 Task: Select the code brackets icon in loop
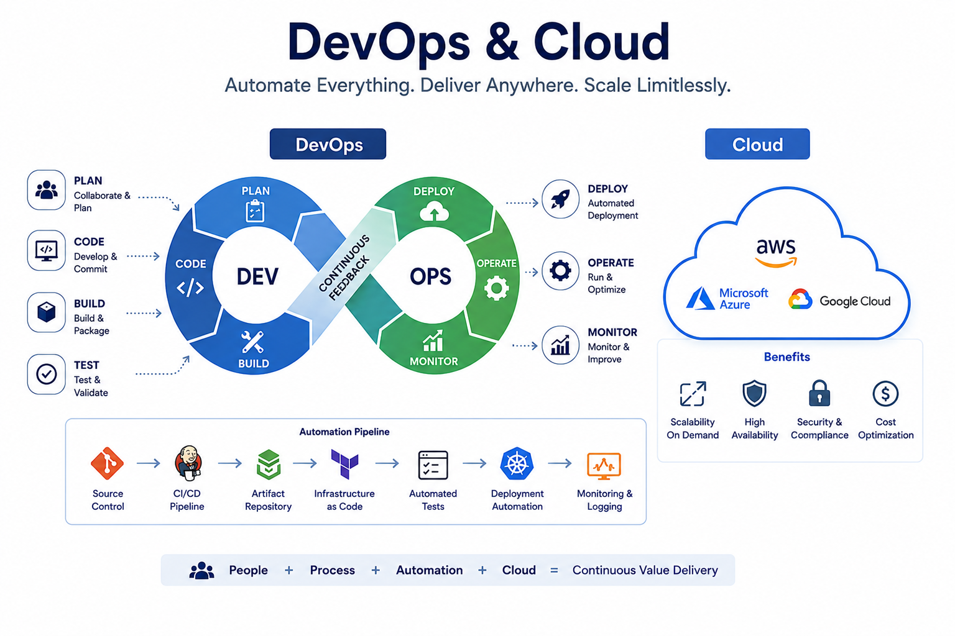coord(190,288)
